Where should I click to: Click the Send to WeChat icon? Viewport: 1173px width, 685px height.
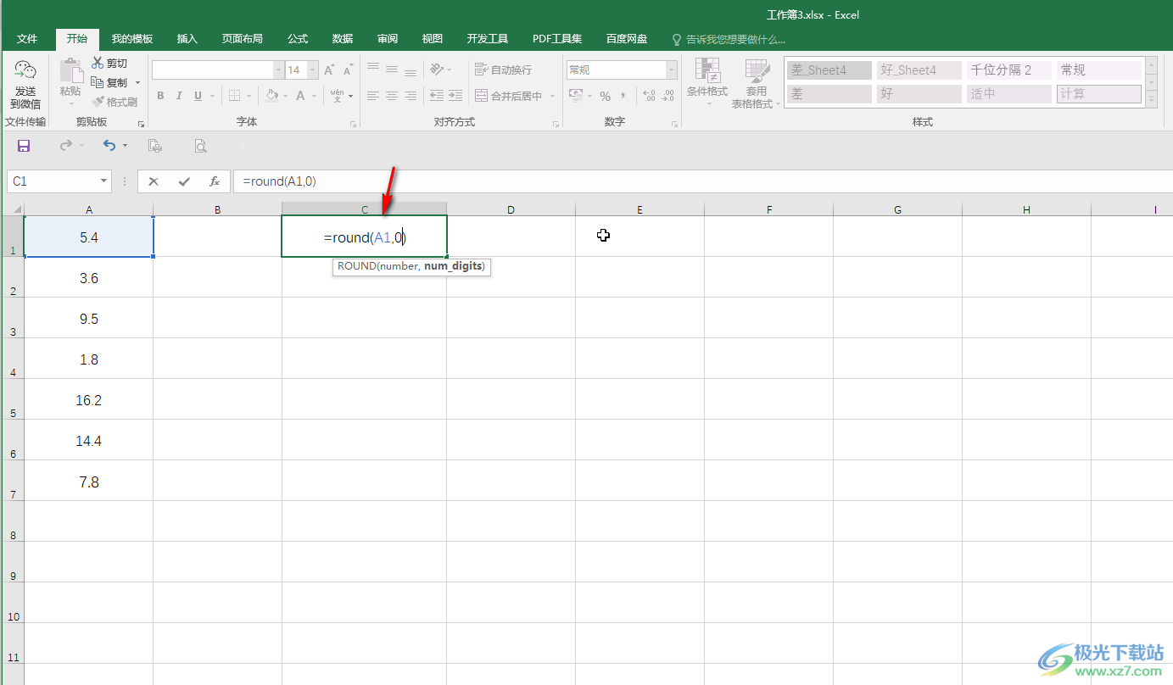[x=25, y=71]
